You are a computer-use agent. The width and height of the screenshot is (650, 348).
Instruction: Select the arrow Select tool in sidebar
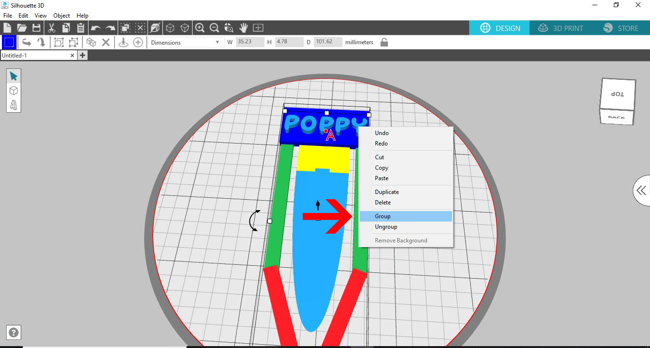click(13, 76)
